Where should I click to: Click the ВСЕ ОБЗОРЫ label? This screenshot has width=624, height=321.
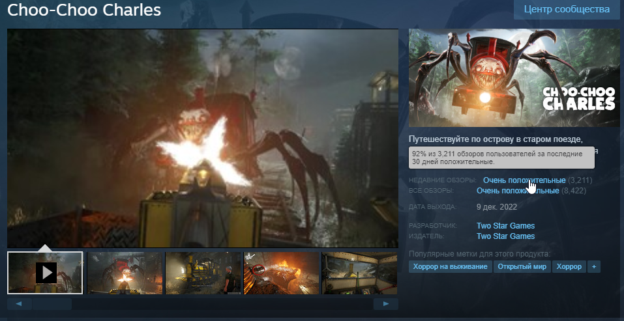[431, 191]
